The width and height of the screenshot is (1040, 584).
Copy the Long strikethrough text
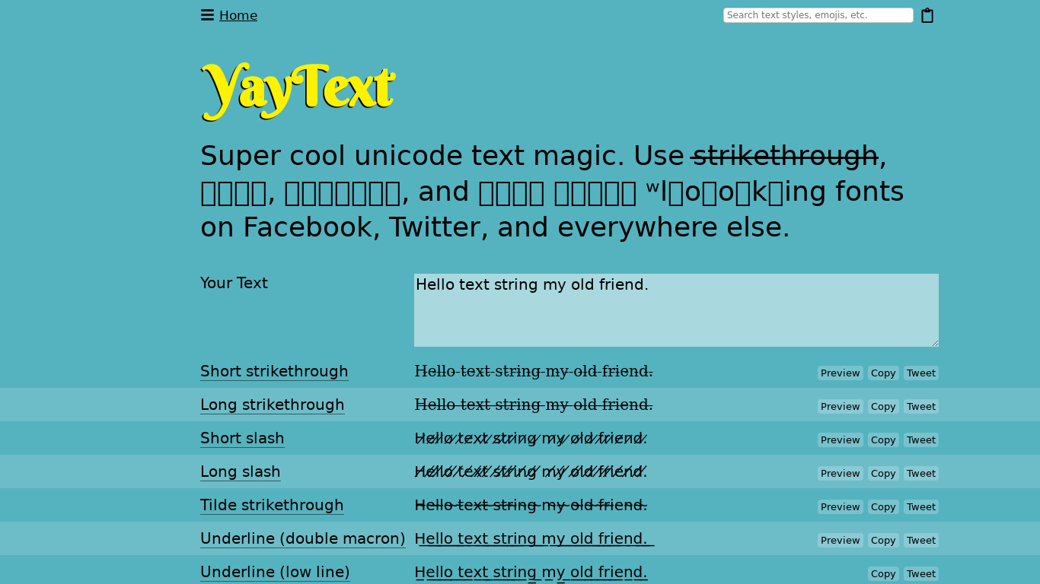883,406
